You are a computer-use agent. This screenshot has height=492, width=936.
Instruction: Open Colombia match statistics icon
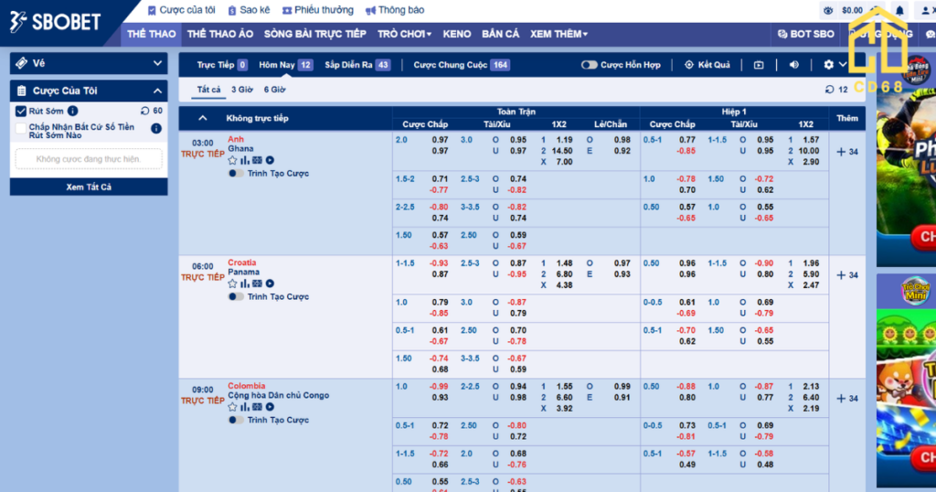pyautogui.click(x=245, y=407)
